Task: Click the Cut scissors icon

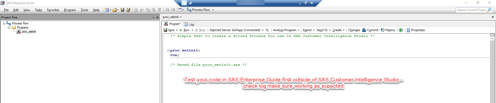Action: [142, 10]
